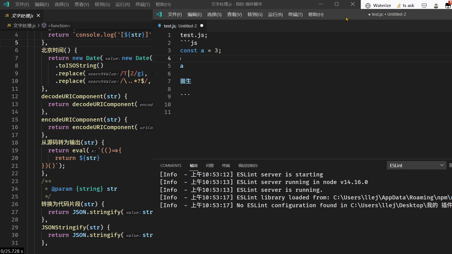Open 文件(F) menu in the Untitled-2 window
The image size is (452, 254).
pyautogui.click(x=175, y=15)
